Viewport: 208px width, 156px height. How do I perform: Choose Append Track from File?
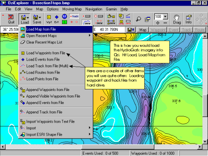pos(56,112)
